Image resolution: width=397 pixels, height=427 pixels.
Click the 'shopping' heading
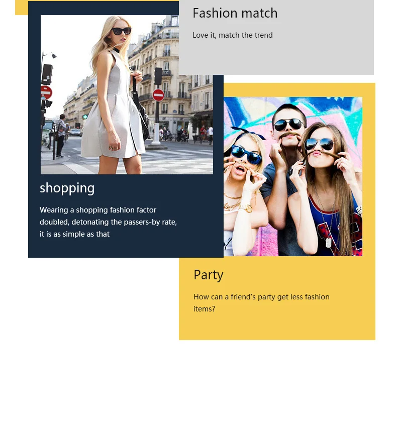pyautogui.click(x=67, y=188)
